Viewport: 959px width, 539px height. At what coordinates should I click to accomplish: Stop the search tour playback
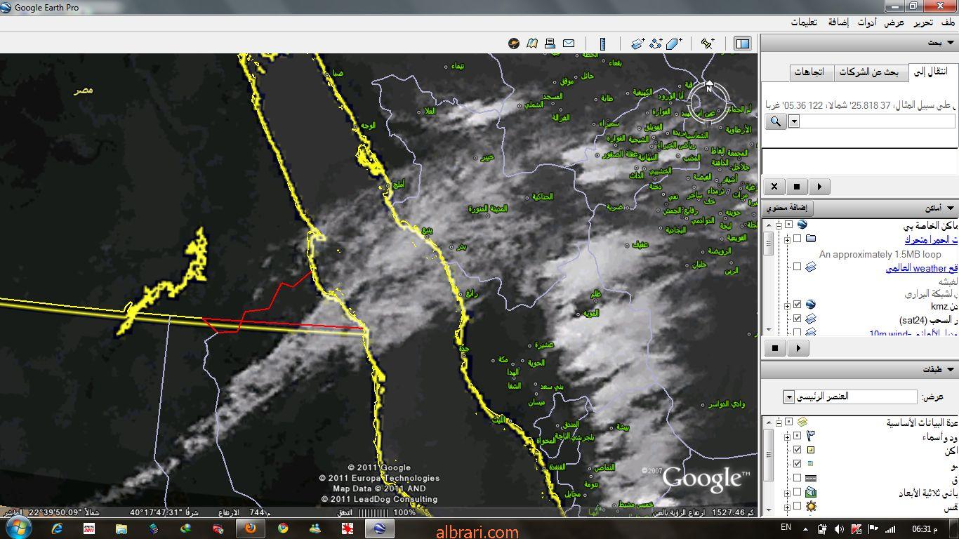(797, 187)
